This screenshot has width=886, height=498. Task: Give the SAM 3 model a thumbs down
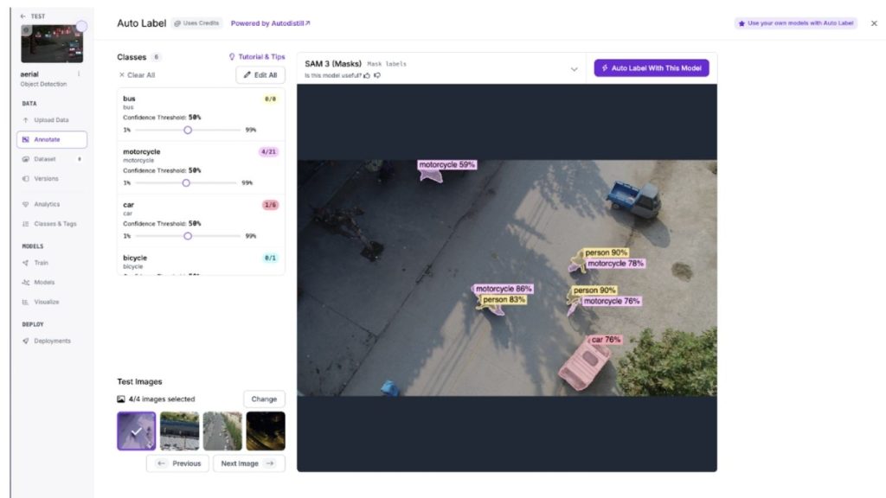click(376, 75)
